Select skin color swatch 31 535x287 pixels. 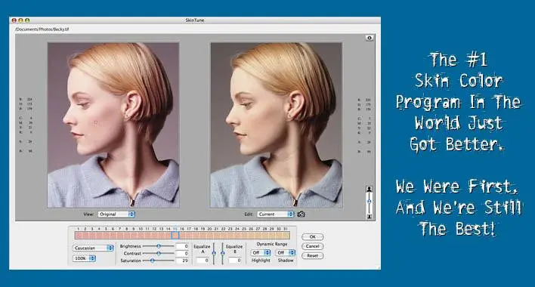[286, 235]
